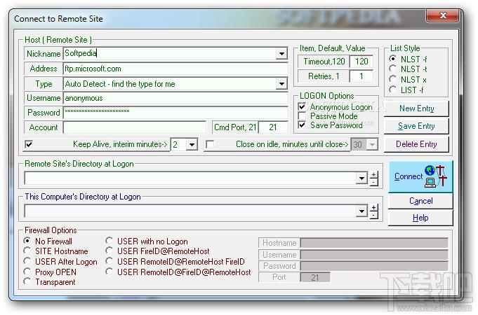The width and height of the screenshot is (478, 315).
Task: Click the Timeout value field showing 120
Action: (x=361, y=62)
